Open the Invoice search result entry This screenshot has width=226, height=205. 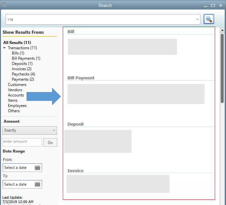coord(118,184)
